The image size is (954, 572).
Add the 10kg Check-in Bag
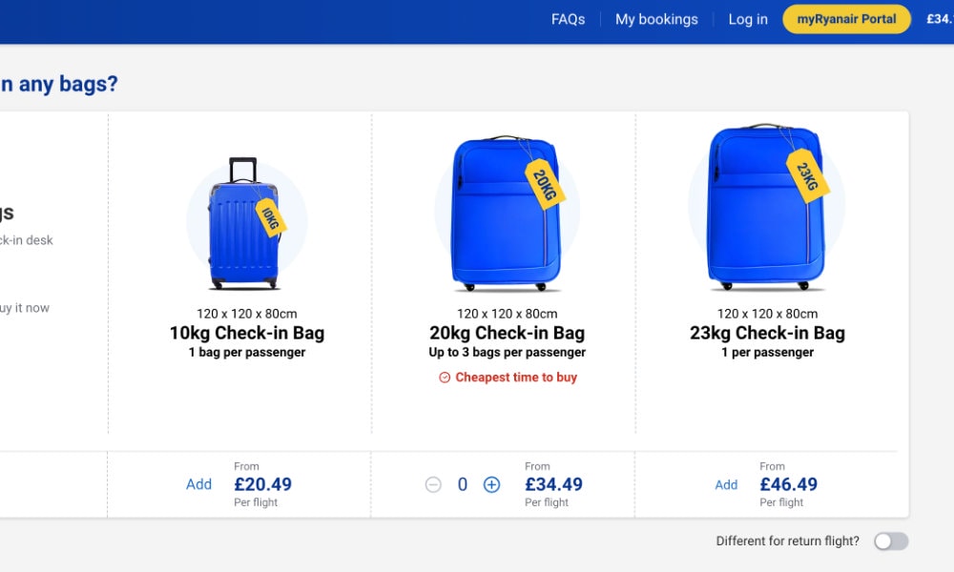[x=199, y=484]
